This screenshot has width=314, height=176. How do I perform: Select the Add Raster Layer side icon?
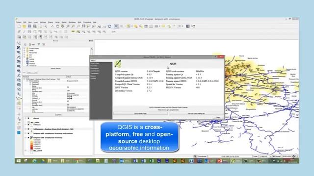point(19,48)
